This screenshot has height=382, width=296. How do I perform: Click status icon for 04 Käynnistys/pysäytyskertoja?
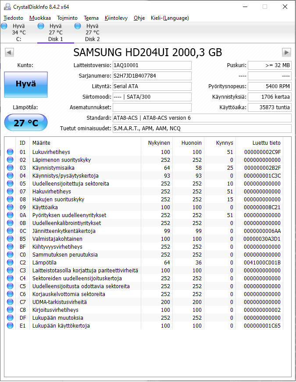click(10, 176)
